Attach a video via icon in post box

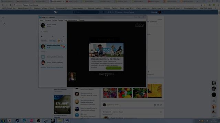pos(158,105)
